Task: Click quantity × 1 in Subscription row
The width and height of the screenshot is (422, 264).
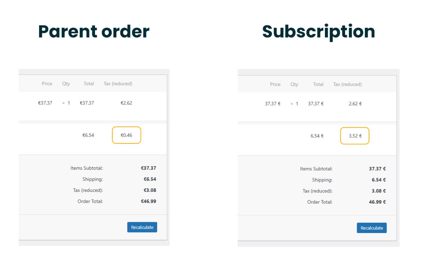Action: (x=294, y=104)
